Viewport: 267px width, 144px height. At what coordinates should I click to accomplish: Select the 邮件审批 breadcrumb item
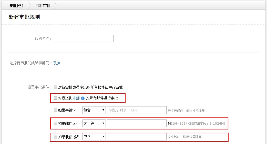tap(43, 6)
